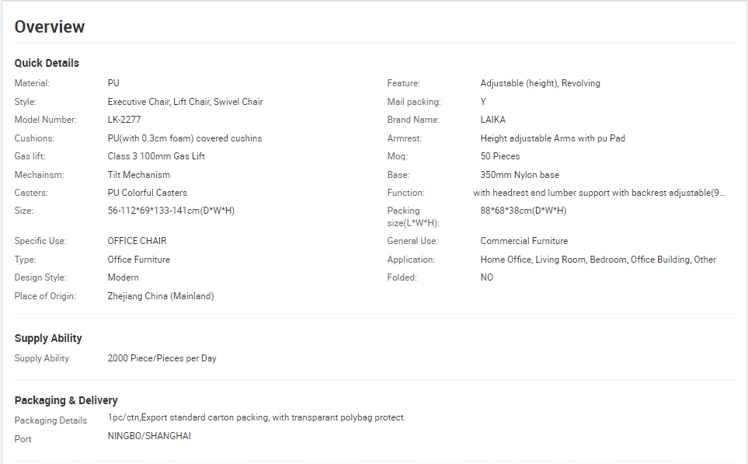Click the Executive Chair, Lift Chair style value
The height and width of the screenshot is (464, 748).
(x=185, y=102)
